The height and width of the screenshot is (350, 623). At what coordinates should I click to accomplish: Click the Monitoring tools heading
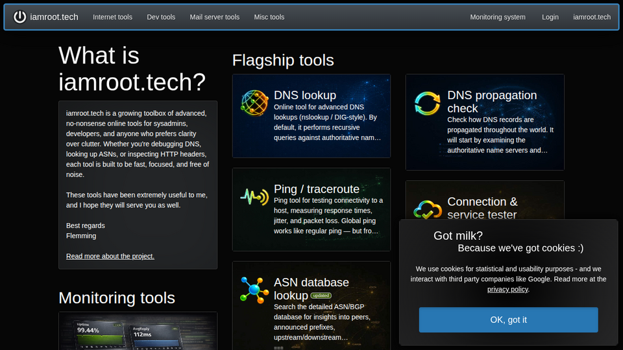pos(117,298)
